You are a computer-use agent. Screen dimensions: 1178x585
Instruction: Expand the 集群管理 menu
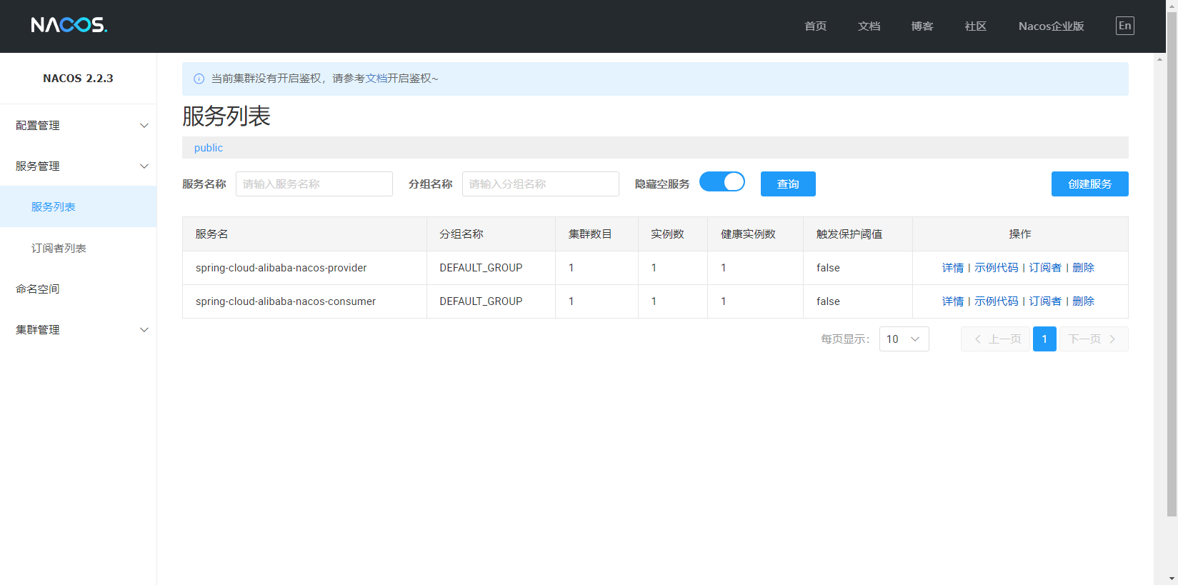(x=78, y=329)
